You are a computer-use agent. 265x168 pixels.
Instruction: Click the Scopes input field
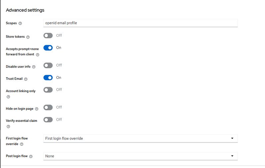point(140,23)
